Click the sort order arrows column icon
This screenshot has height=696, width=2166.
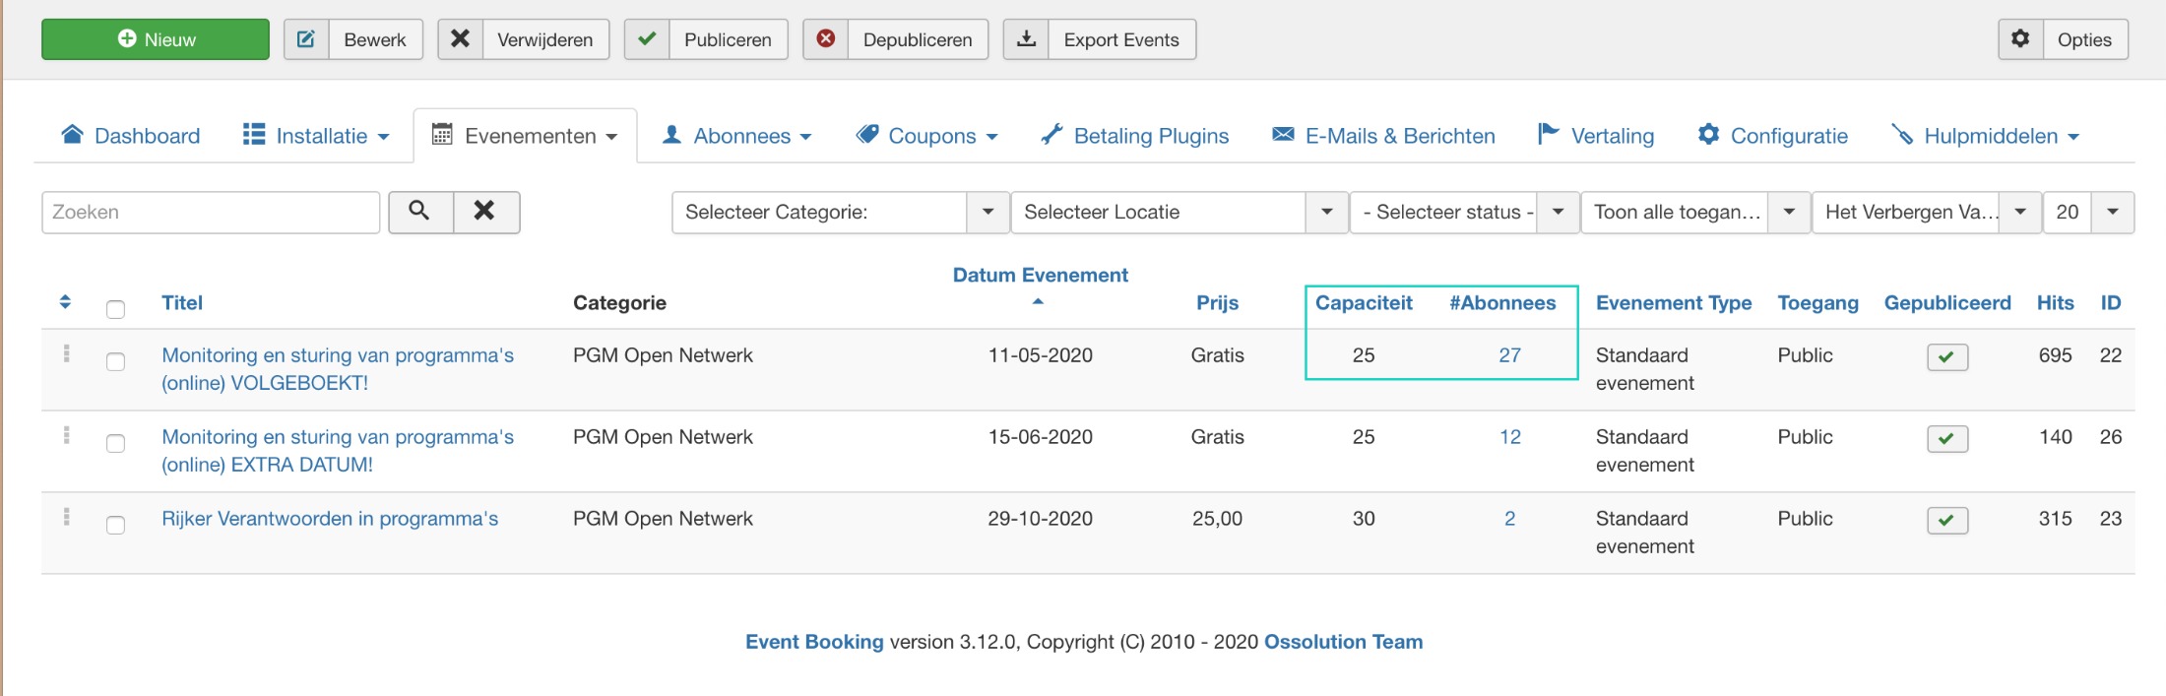pyautogui.click(x=65, y=302)
